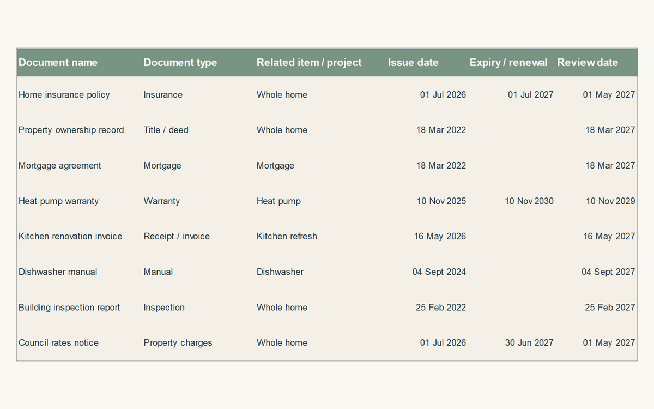Image resolution: width=654 pixels, height=409 pixels.
Task: Click the Document name column header
Action: point(58,62)
